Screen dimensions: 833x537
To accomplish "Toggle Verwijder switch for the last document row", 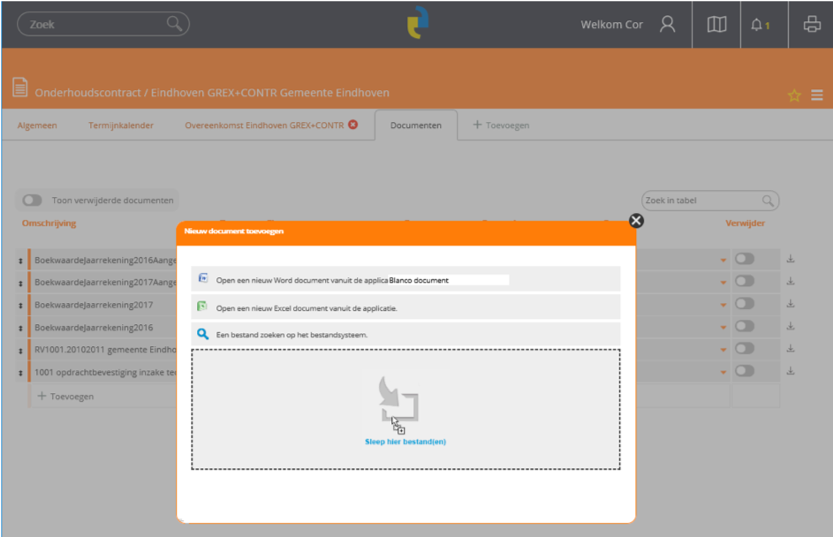I will pyautogui.click(x=745, y=371).
